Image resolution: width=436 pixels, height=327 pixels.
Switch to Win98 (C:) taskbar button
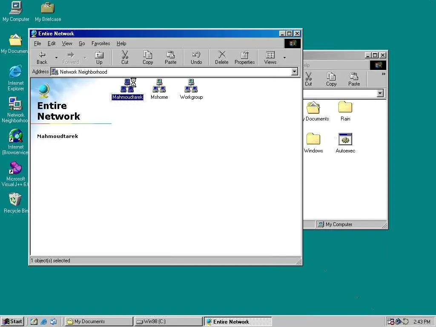click(x=168, y=321)
